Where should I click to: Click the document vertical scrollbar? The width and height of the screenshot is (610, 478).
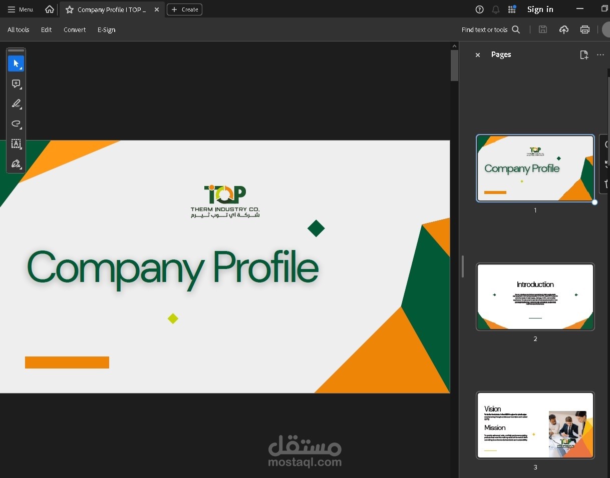point(454,65)
